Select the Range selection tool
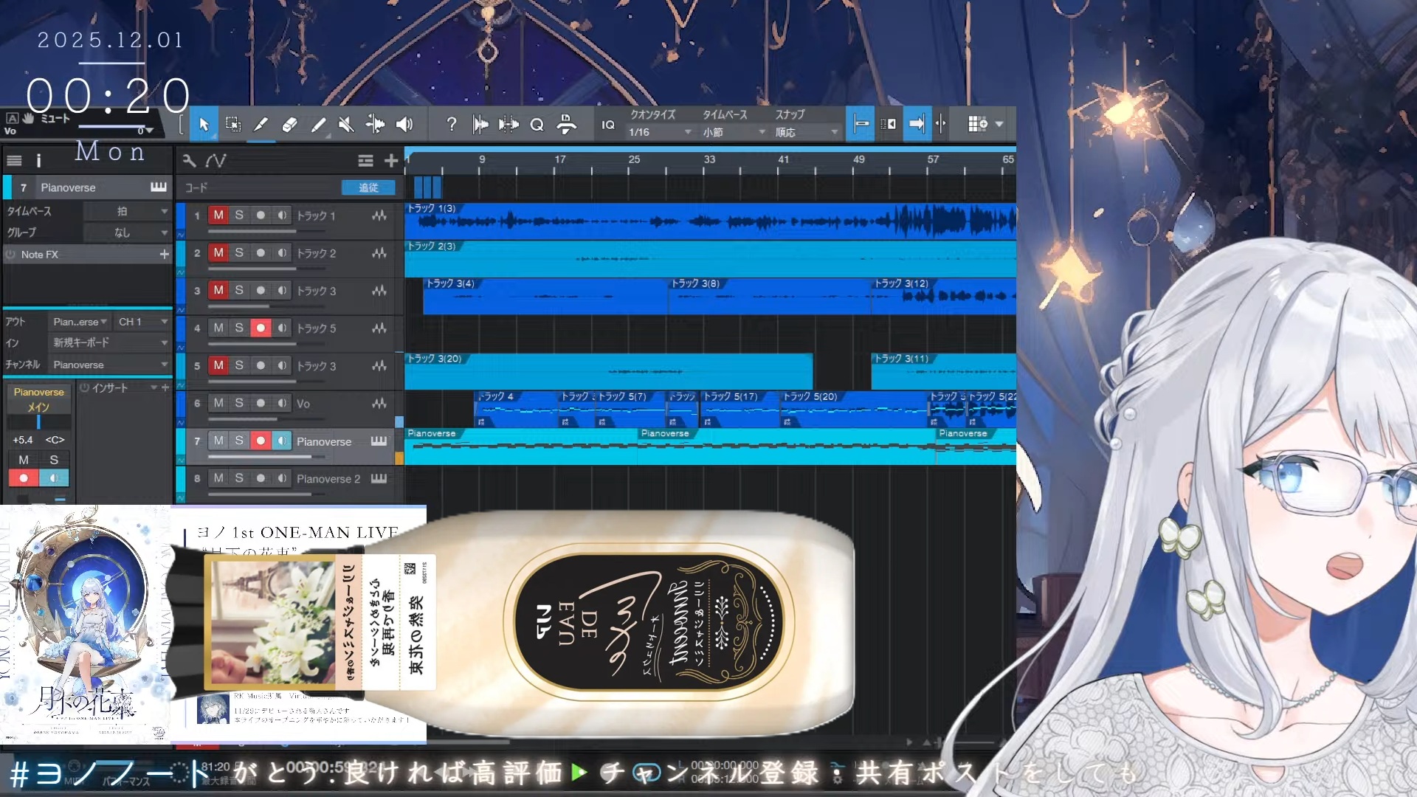 tap(232, 125)
